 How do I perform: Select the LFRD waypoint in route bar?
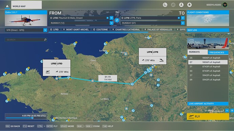point(54,30)
